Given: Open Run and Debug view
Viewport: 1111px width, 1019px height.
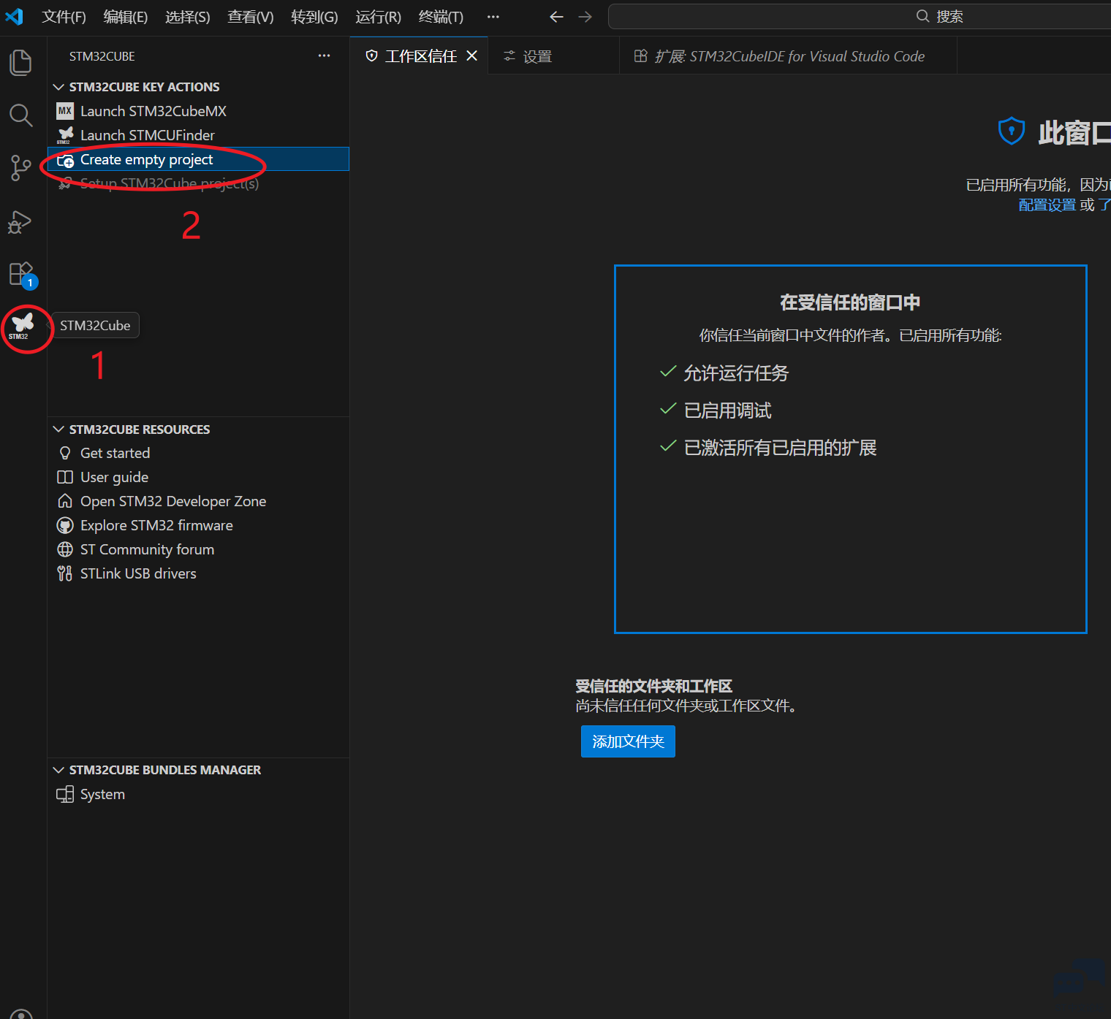Looking at the screenshot, I should tap(21, 221).
